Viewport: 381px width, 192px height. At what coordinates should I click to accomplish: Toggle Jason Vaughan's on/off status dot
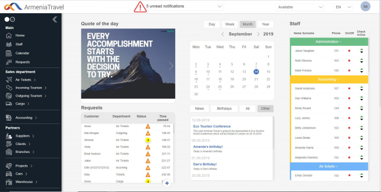coord(349,51)
